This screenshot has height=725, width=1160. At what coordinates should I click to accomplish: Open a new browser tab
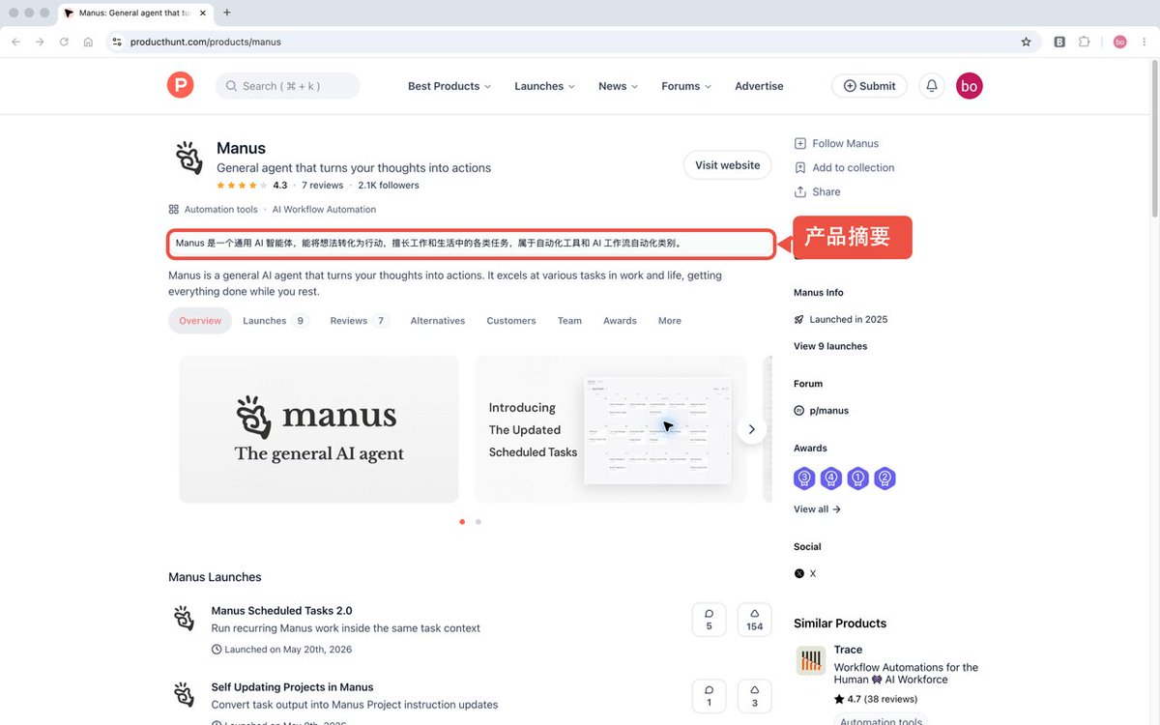pyautogui.click(x=227, y=13)
